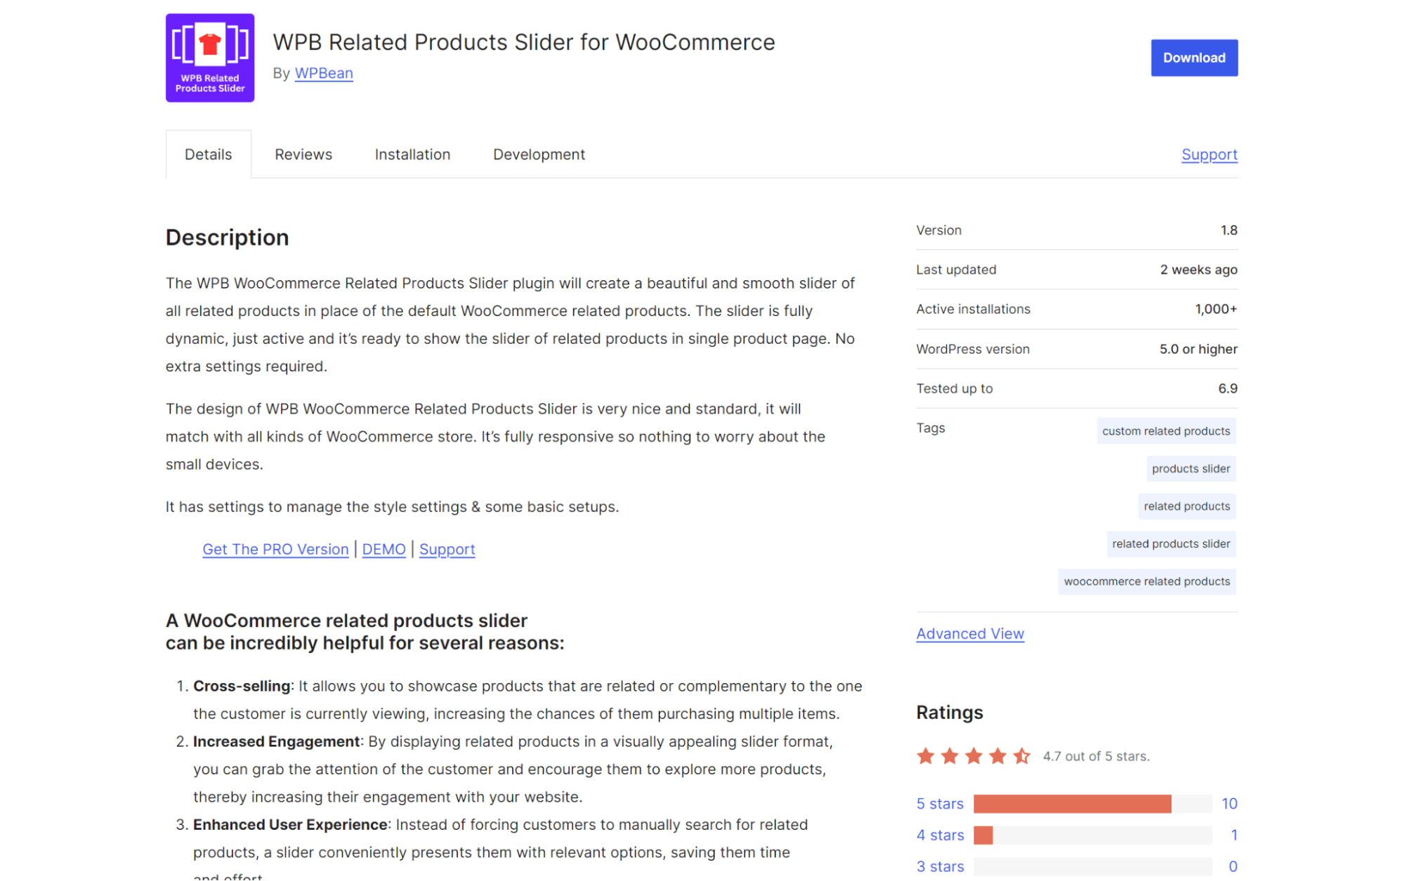Select the 'related products' tag
The image size is (1404, 881).
click(x=1187, y=505)
